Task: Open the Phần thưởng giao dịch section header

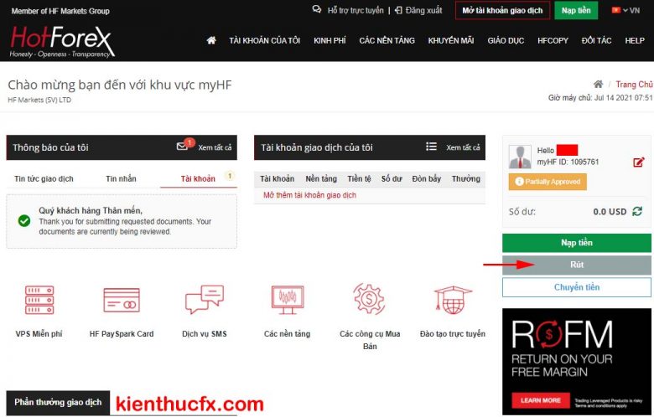Action: point(58,403)
